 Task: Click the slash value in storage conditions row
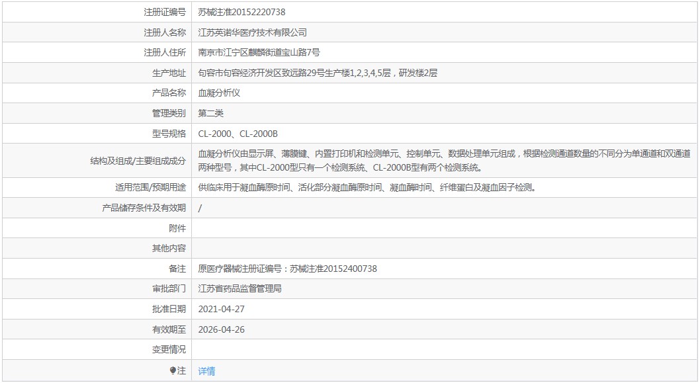point(200,208)
